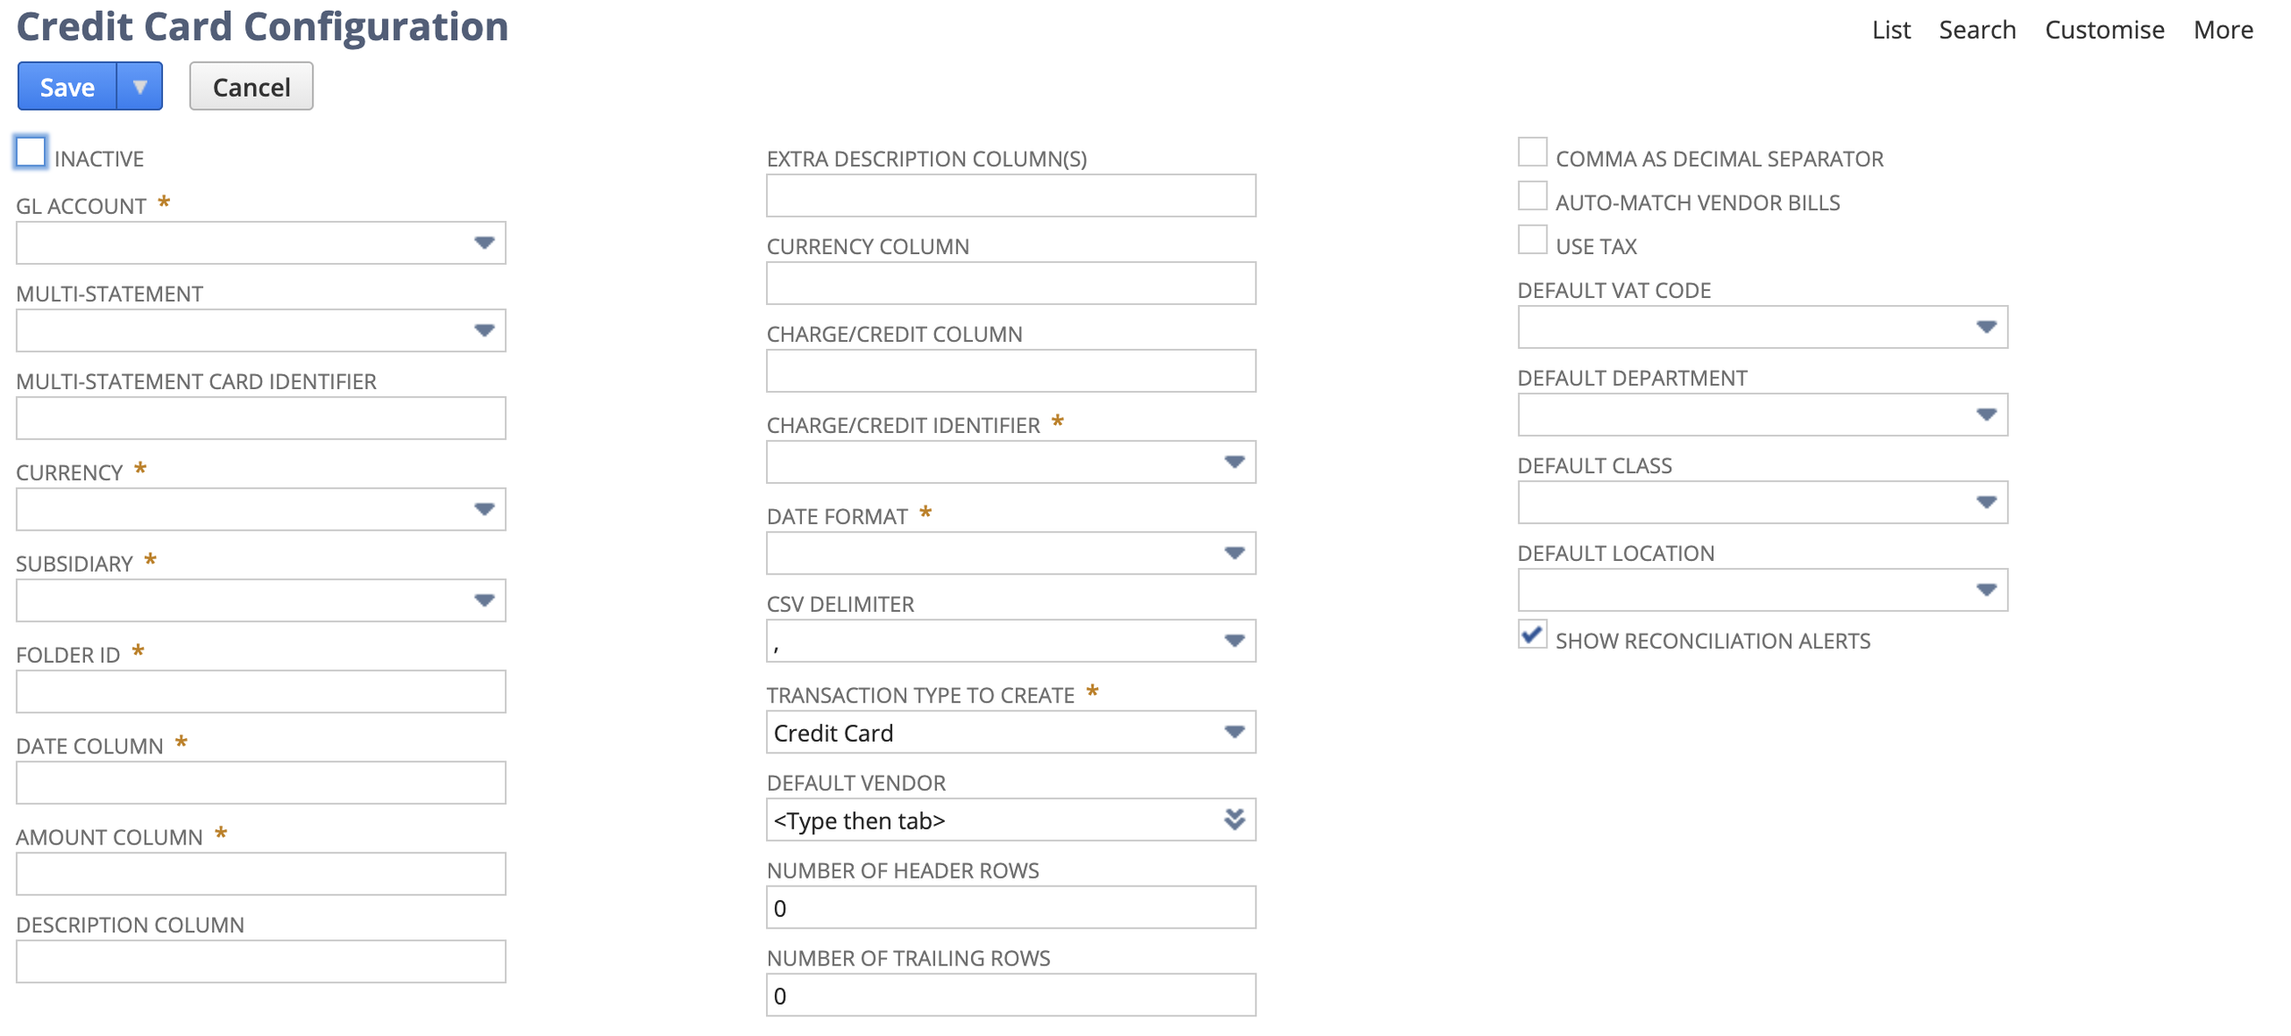Viewport: 2291px width, 1036px height.
Task: Click the Default VAT Code arrow
Action: pyautogui.click(x=1985, y=327)
